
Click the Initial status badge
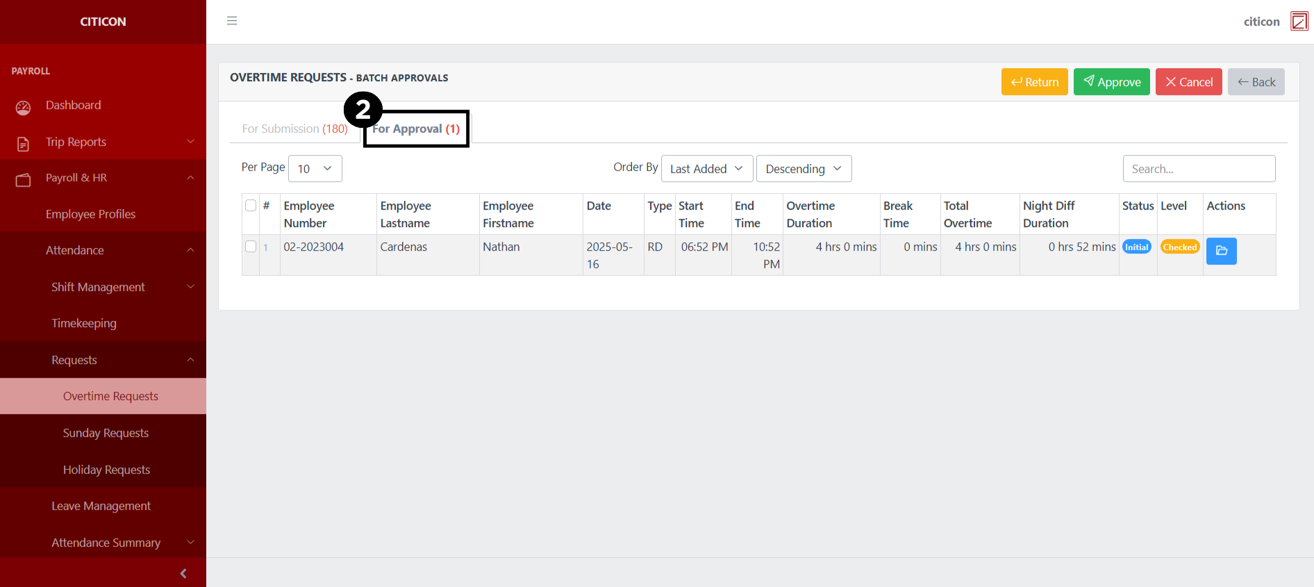tap(1136, 247)
